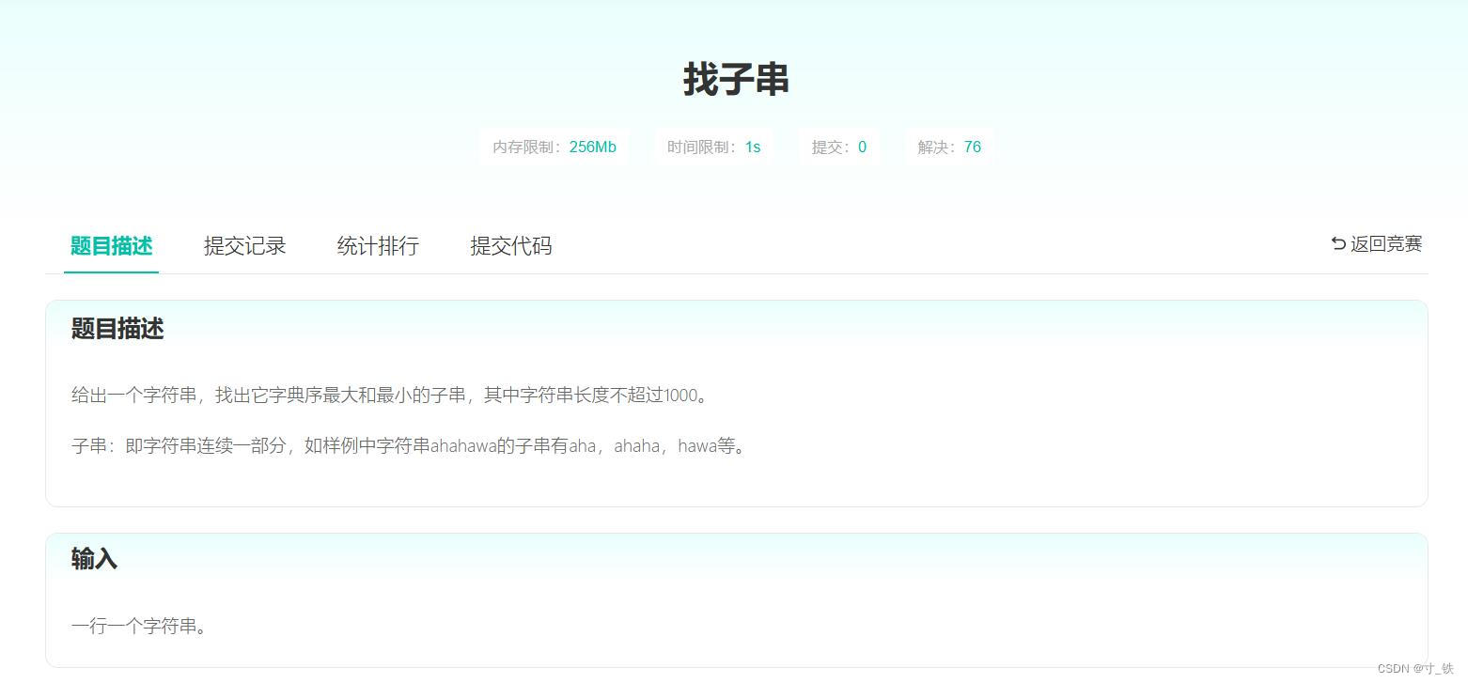Click the underline beneath 题目描述 tab

[111, 272]
